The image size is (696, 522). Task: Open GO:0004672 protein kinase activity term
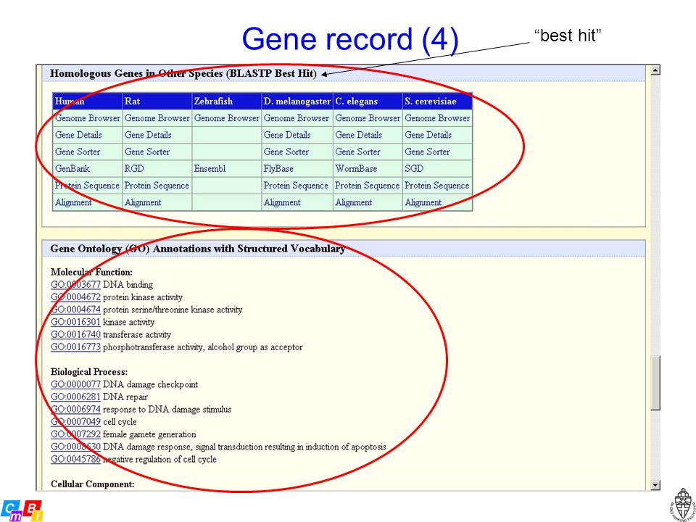[75, 297]
